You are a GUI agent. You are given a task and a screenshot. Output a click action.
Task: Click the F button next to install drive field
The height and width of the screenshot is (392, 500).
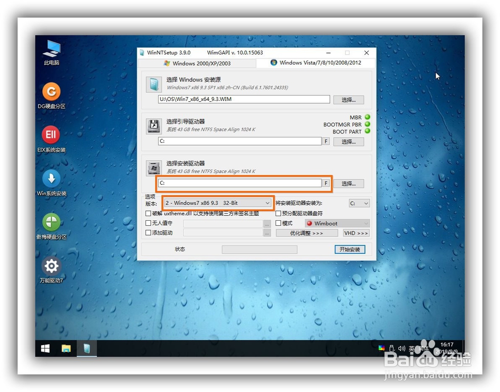click(325, 183)
